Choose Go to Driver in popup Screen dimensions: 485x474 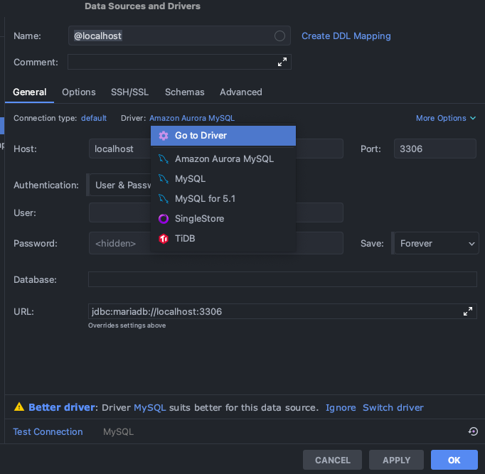point(223,135)
